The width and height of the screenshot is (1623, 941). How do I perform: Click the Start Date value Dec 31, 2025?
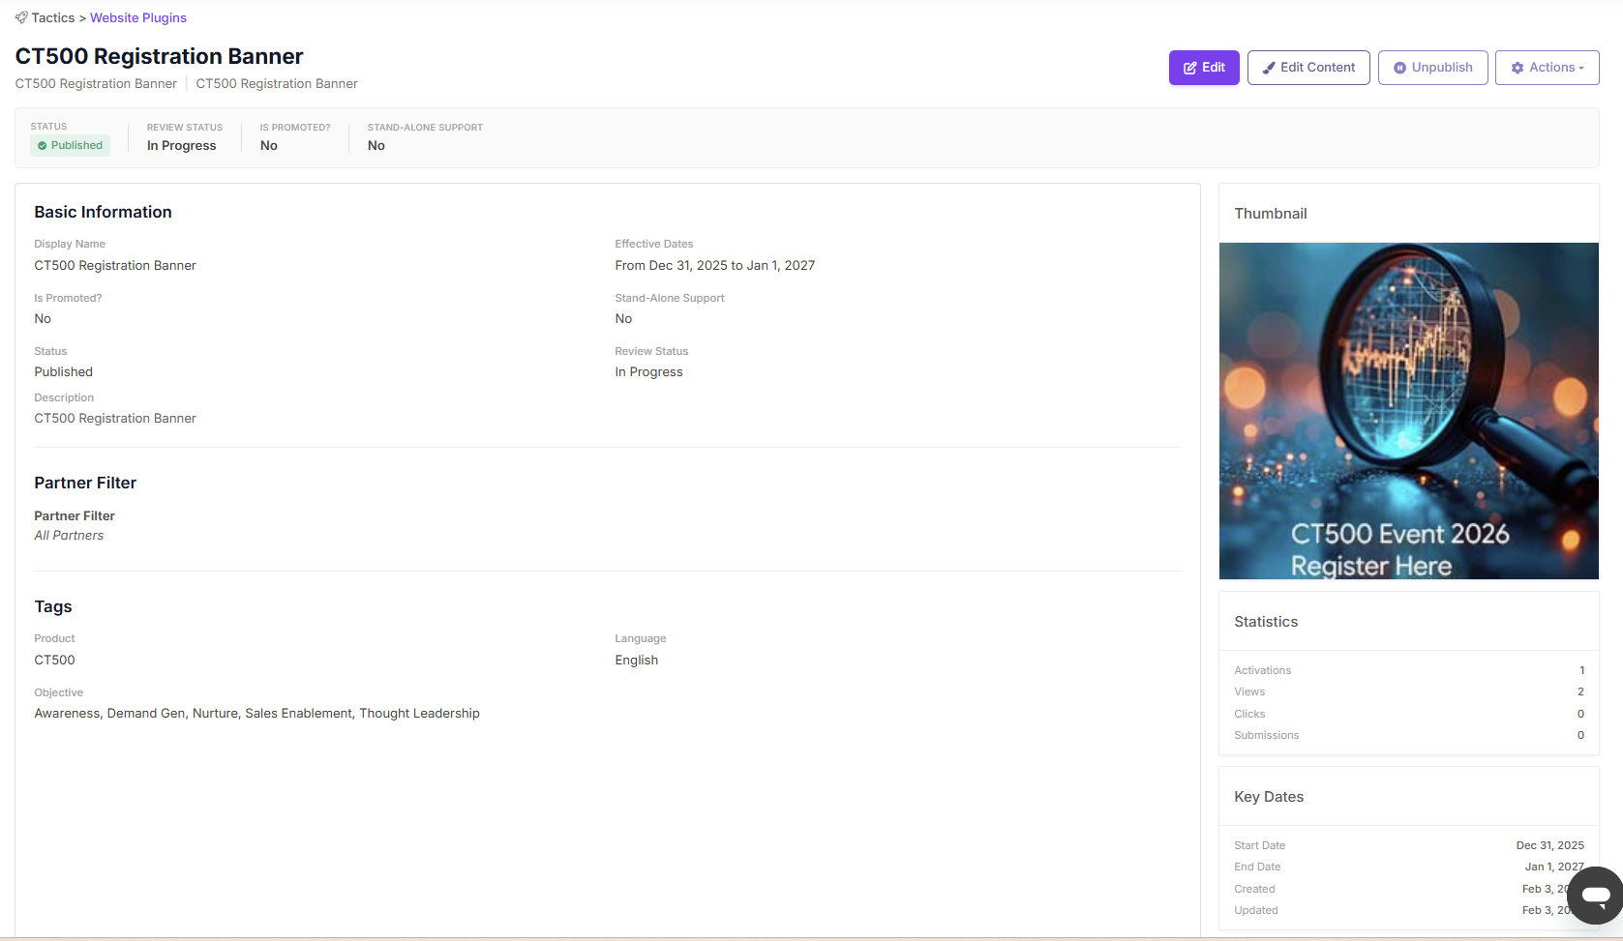1549,845
